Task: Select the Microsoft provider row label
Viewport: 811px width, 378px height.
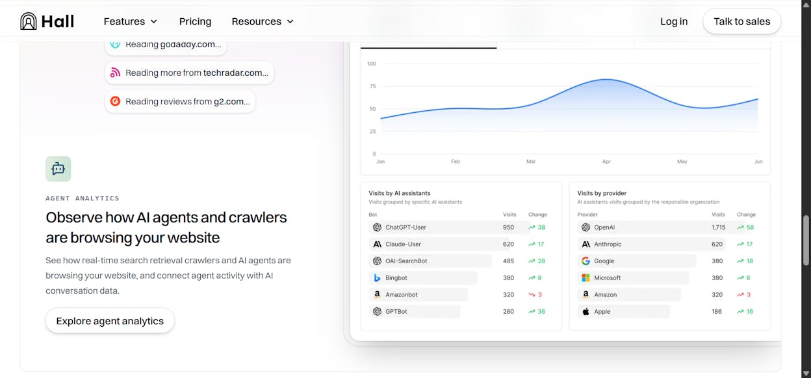Action: pos(608,278)
